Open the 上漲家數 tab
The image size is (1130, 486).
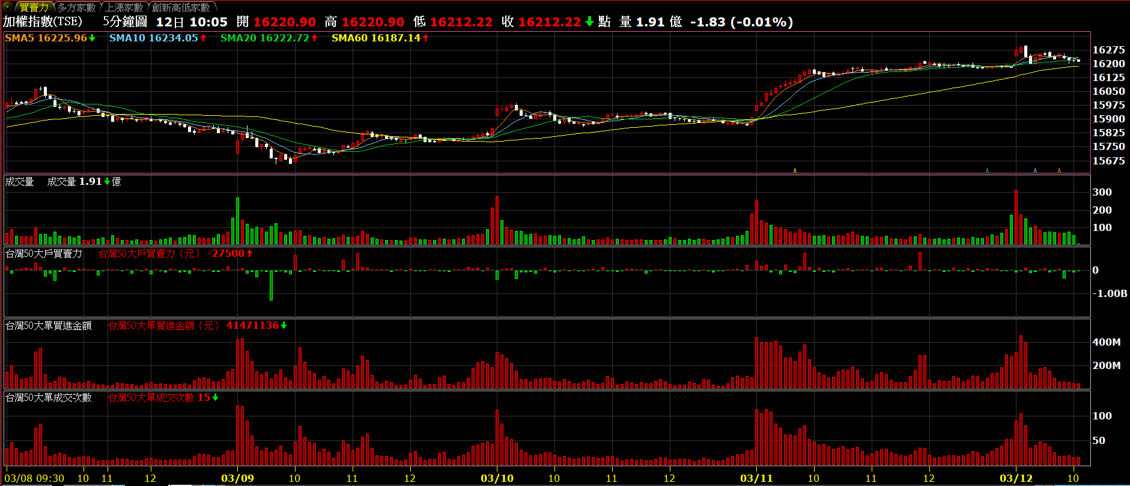click(124, 7)
